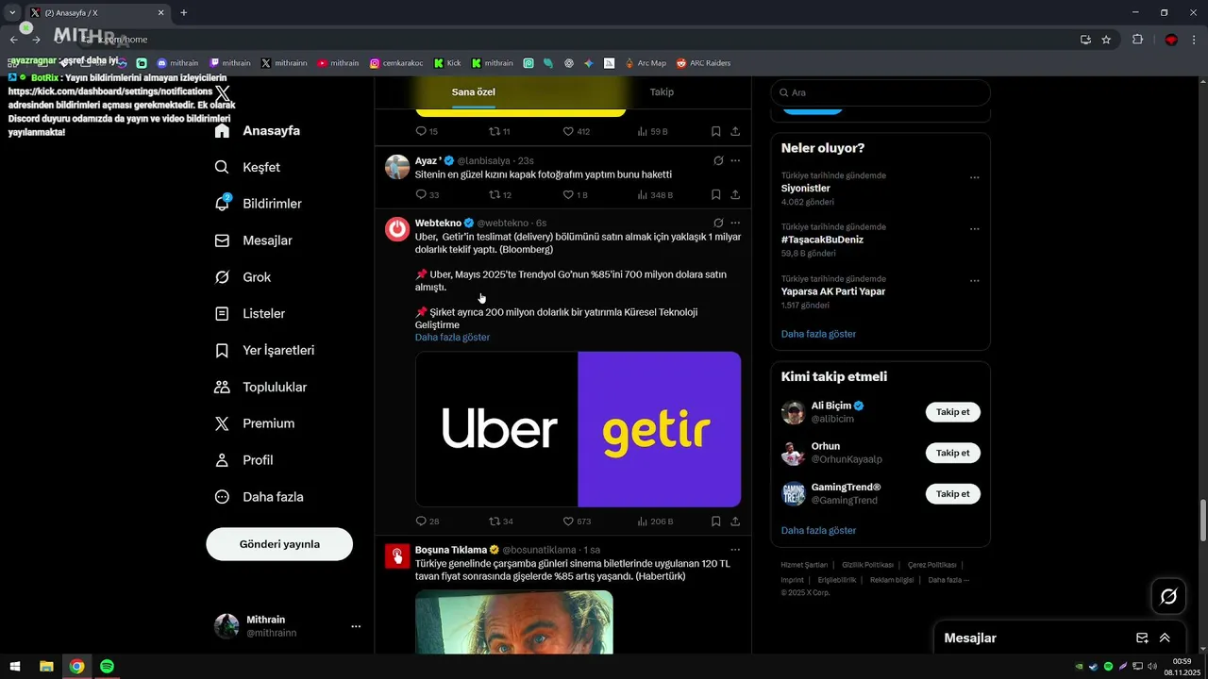Click the X logo at top of sidebar
The width and height of the screenshot is (1208, 679).
point(222,93)
